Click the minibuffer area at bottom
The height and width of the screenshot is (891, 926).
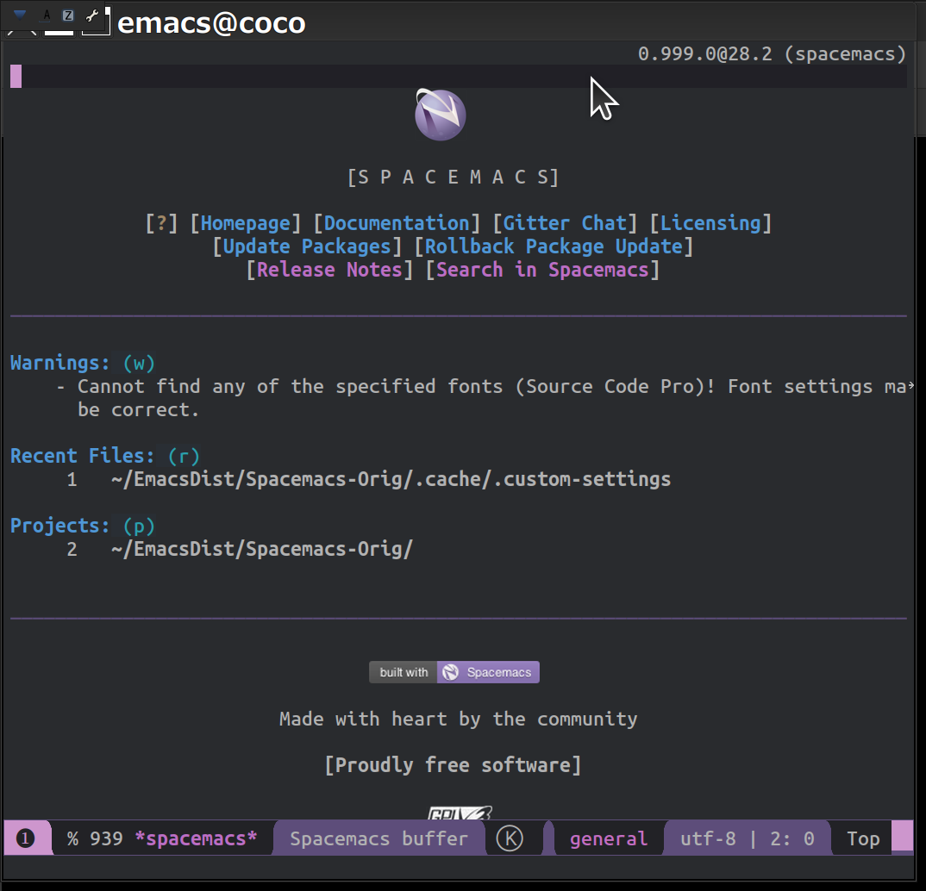click(459, 867)
